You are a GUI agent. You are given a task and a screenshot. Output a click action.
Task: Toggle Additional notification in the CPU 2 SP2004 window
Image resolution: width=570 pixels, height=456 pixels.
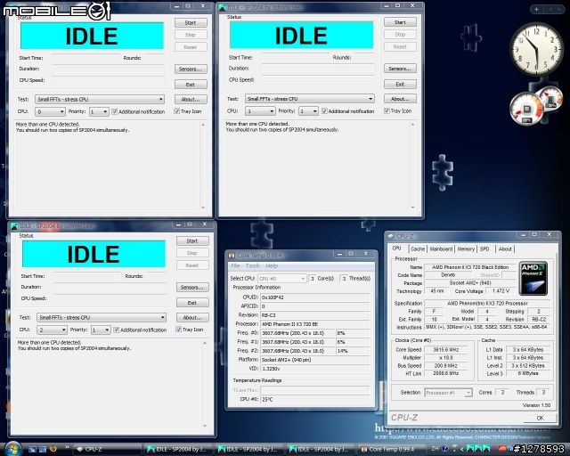coord(140,330)
